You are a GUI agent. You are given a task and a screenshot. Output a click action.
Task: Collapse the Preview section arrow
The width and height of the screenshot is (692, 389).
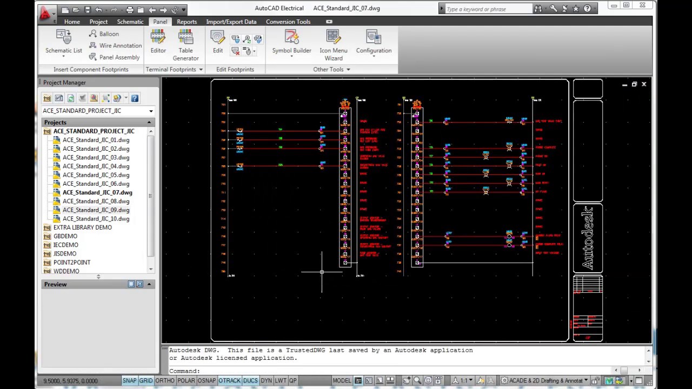(x=149, y=284)
